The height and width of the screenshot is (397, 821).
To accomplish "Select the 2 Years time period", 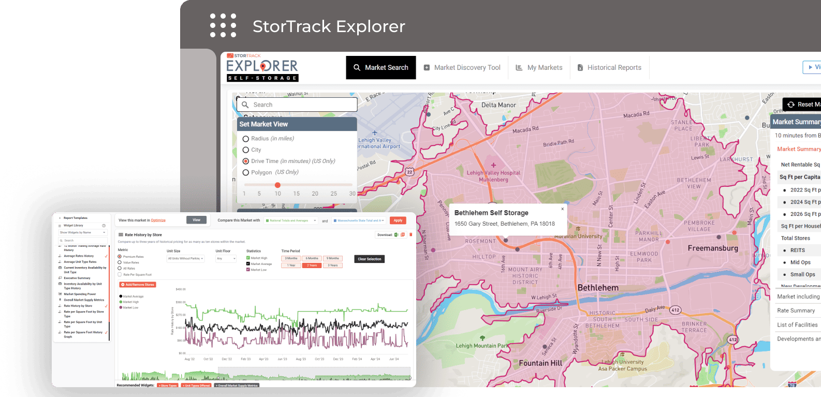I will click(312, 265).
